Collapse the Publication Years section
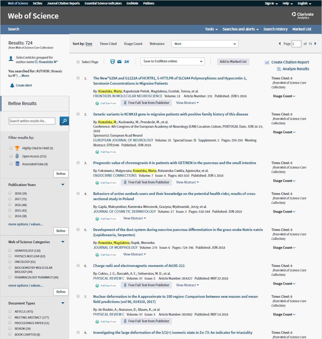 63,185
